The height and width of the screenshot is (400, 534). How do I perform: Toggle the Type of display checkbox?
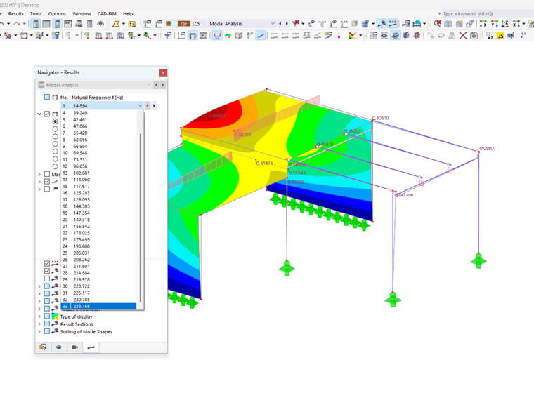coord(47,316)
